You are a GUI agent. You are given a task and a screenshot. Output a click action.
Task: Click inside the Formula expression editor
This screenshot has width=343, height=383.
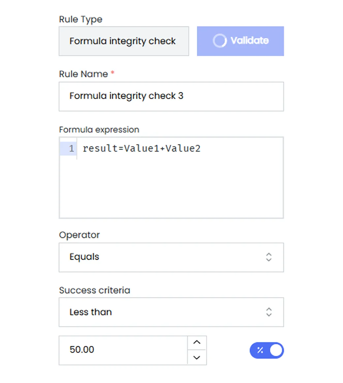(x=171, y=178)
